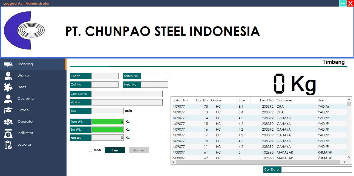Select the row with Coil No 11

tap(259, 146)
